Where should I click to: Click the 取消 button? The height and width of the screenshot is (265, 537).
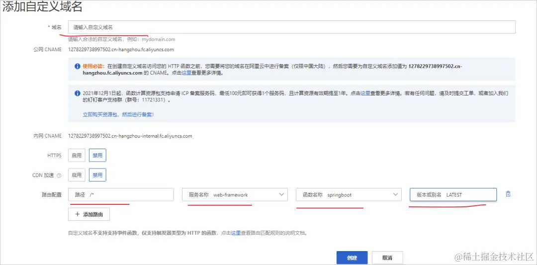[387, 258]
